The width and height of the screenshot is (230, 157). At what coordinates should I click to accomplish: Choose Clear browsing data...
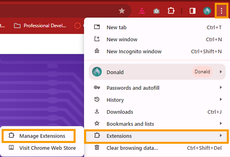click(158, 148)
